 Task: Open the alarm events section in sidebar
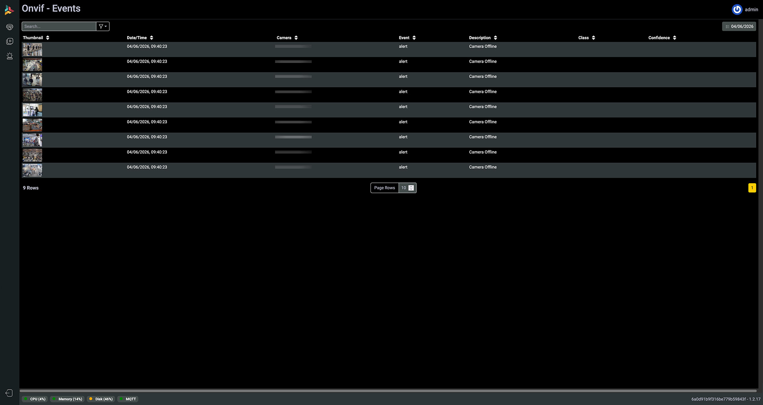pyautogui.click(x=10, y=56)
